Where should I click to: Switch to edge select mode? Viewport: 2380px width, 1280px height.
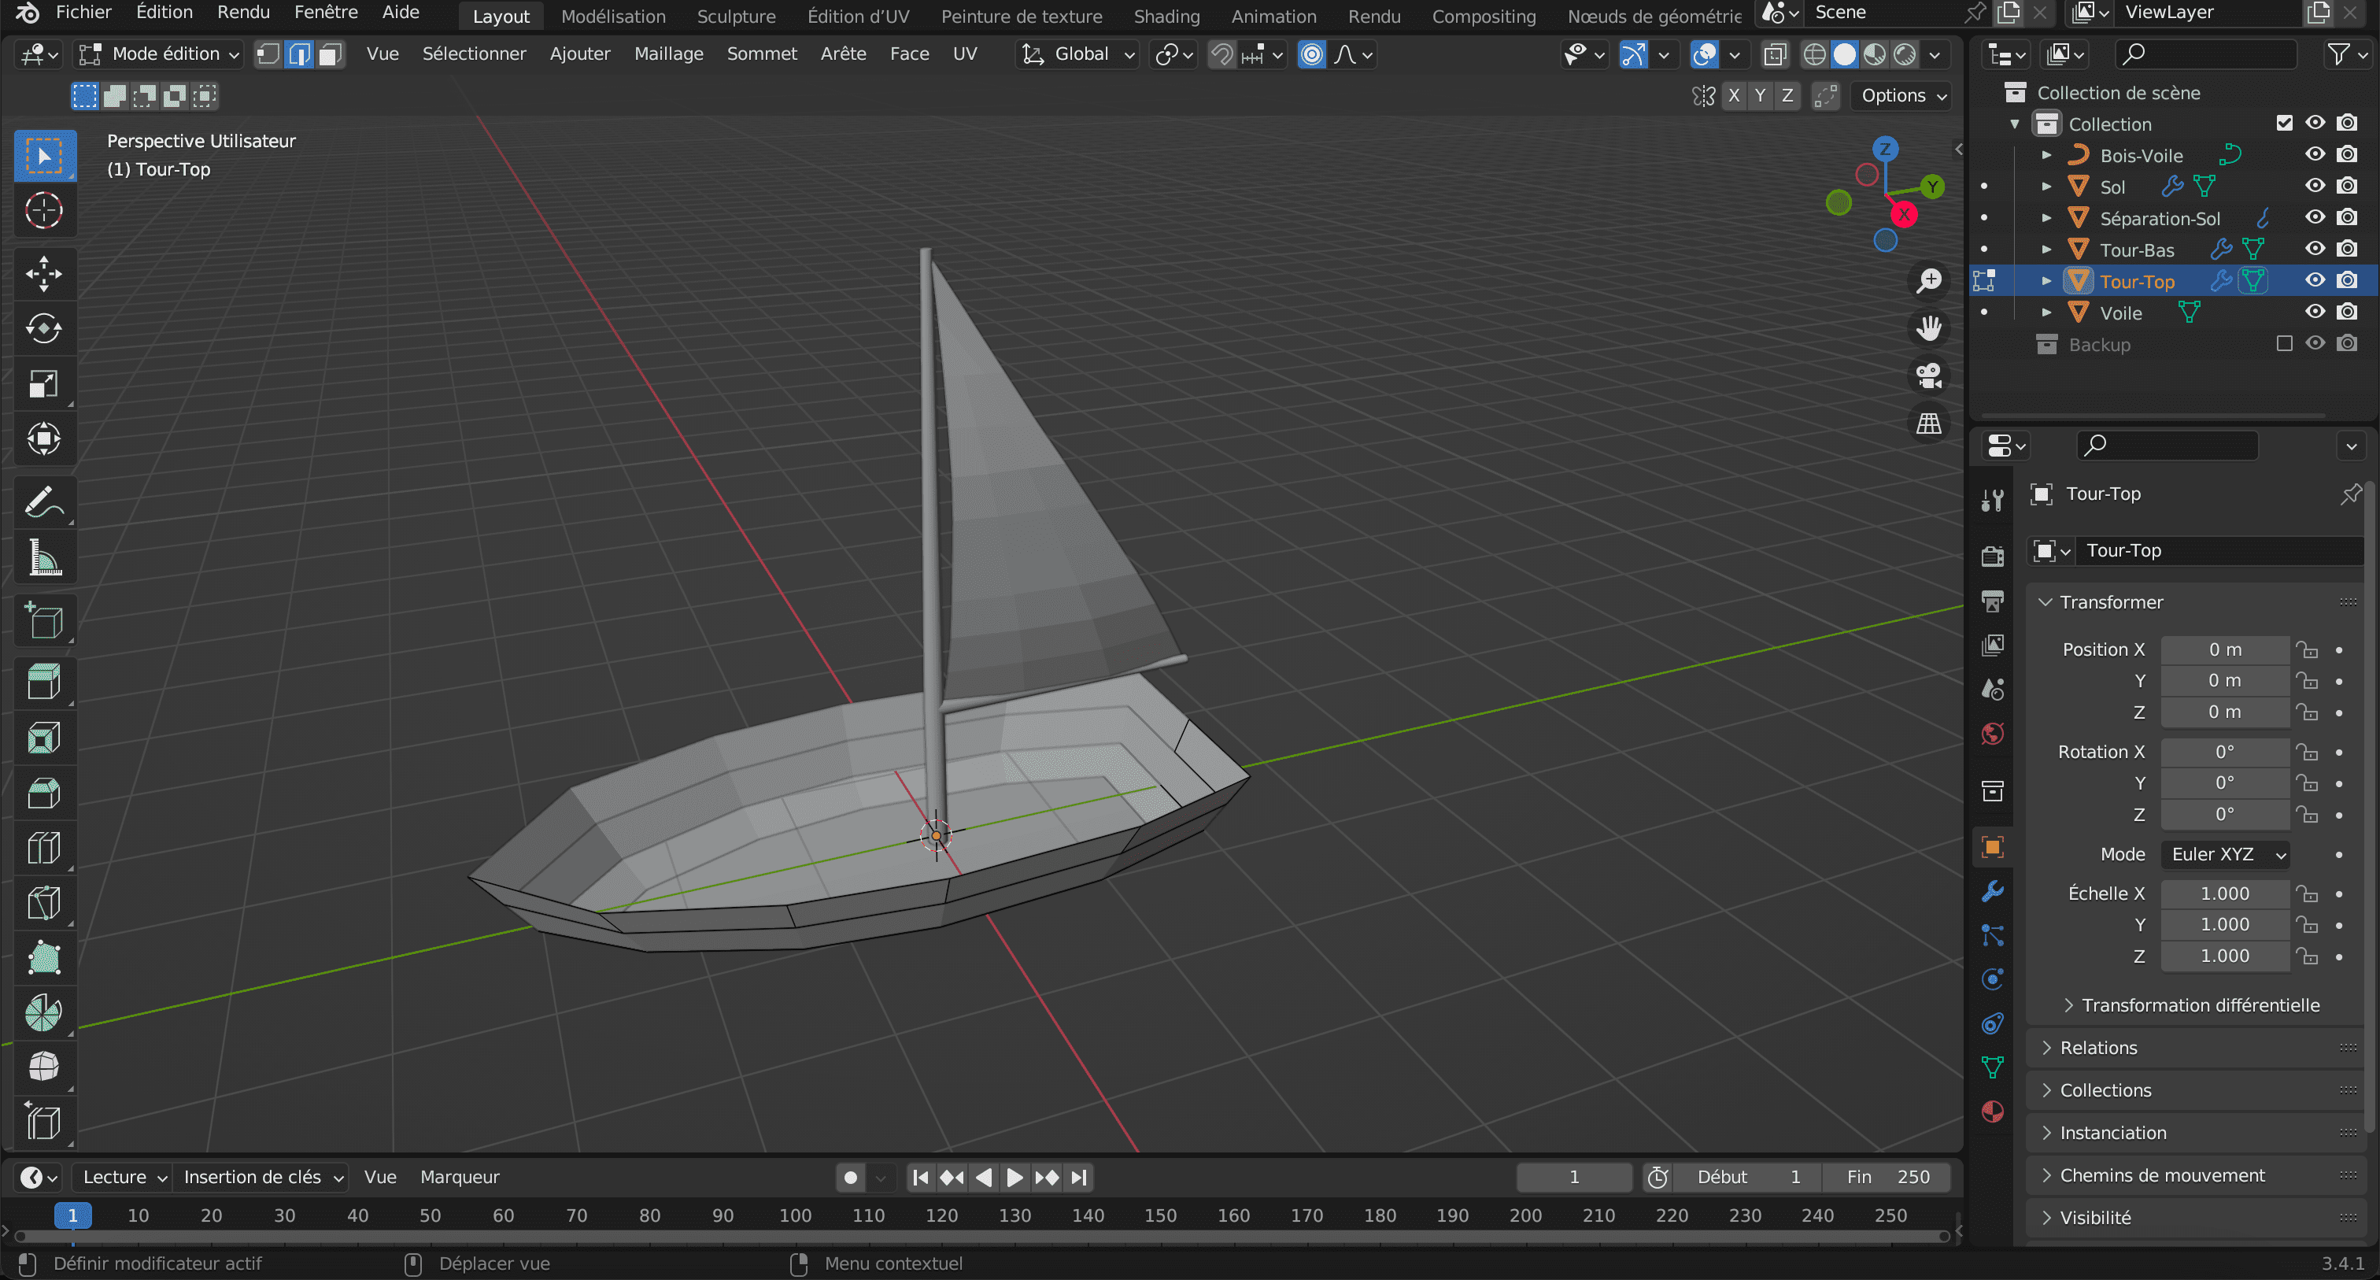pyautogui.click(x=299, y=54)
